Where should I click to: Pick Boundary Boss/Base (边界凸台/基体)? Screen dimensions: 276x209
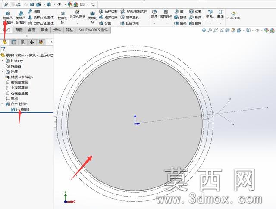pos(41,23)
